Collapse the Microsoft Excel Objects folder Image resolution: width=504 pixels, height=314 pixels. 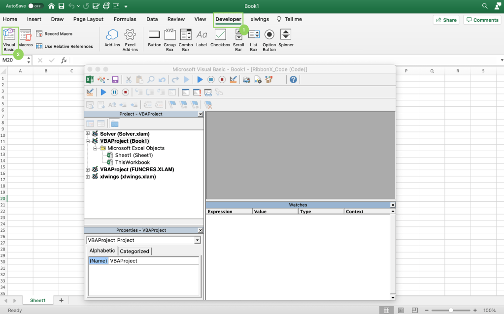pyautogui.click(x=96, y=148)
